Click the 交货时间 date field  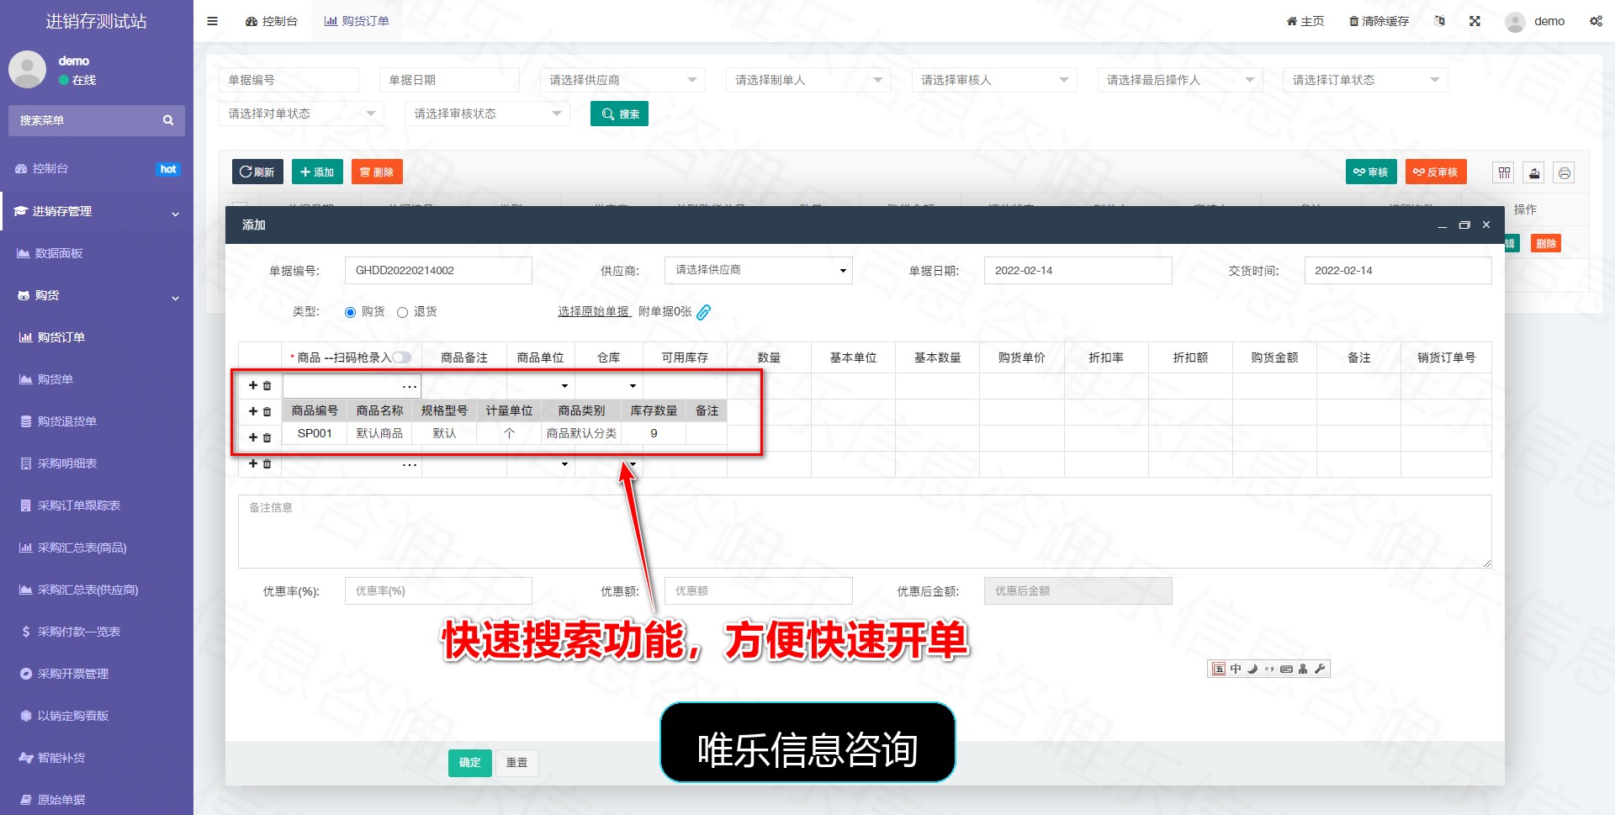tap(1398, 270)
